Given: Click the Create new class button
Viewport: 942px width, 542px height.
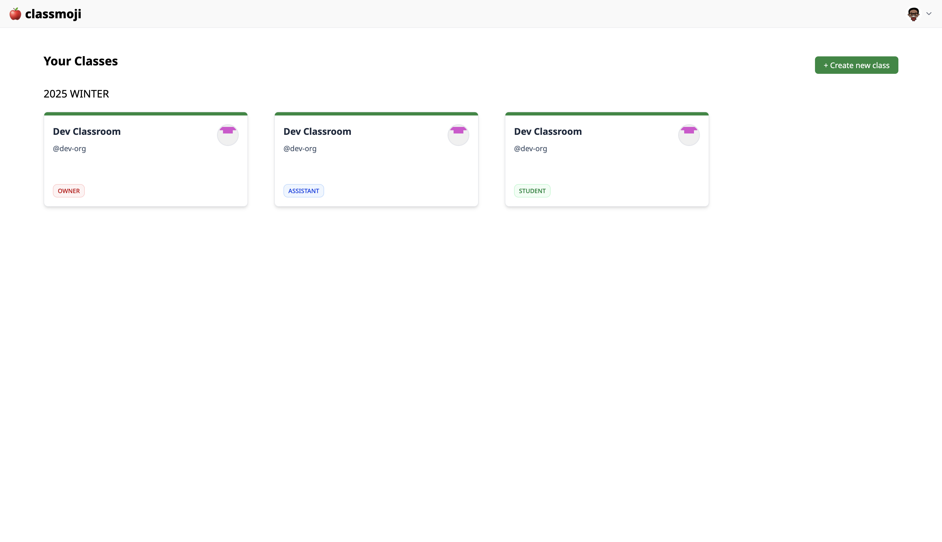Looking at the screenshot, I should point(856,65).
